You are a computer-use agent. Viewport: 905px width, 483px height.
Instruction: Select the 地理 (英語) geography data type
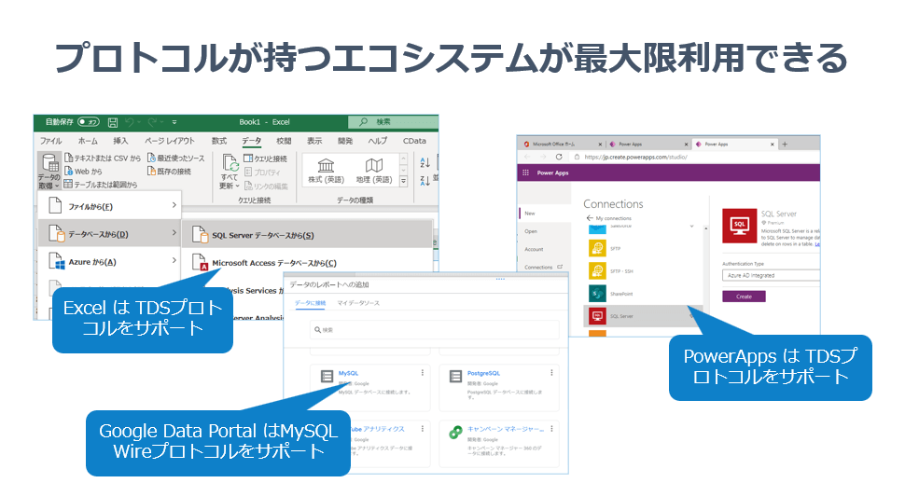[374, 171]
